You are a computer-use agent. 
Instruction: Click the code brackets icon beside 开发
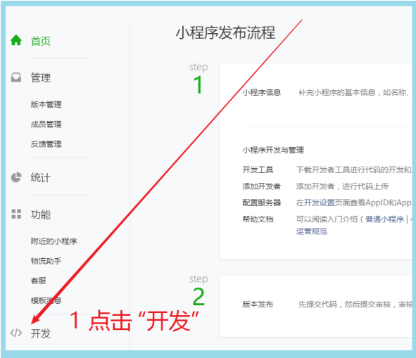(x=16, y=333)
